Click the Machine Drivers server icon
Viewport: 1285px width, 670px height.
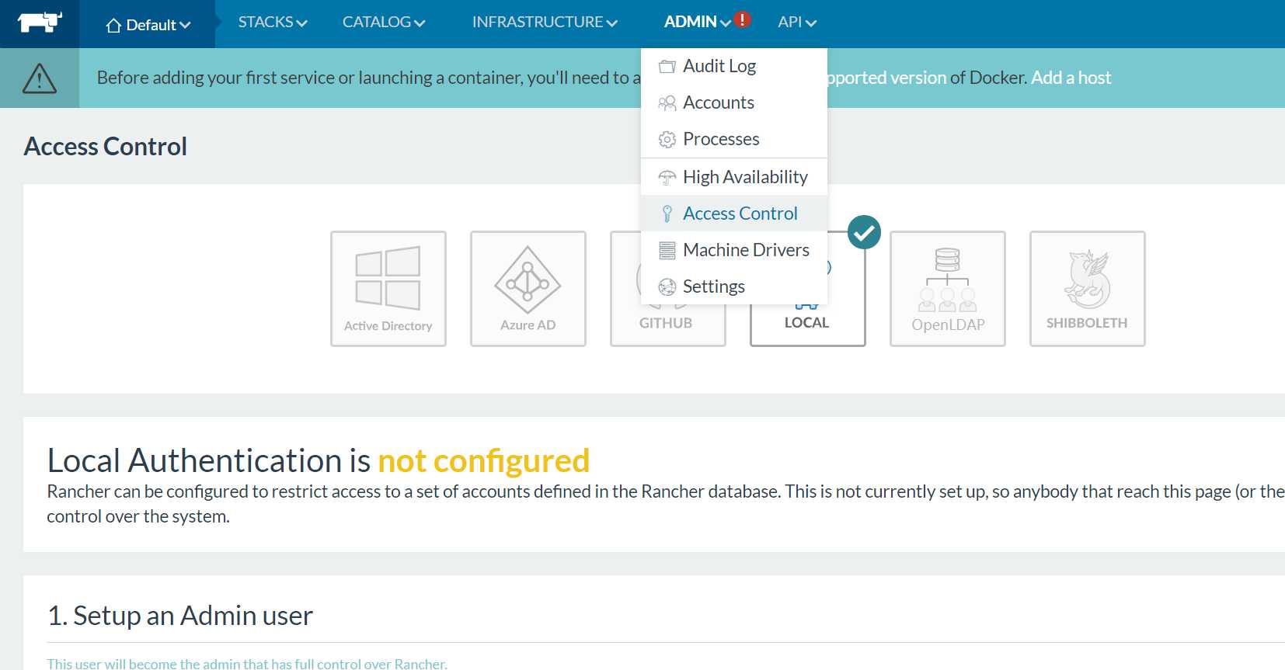pos(667,251)
